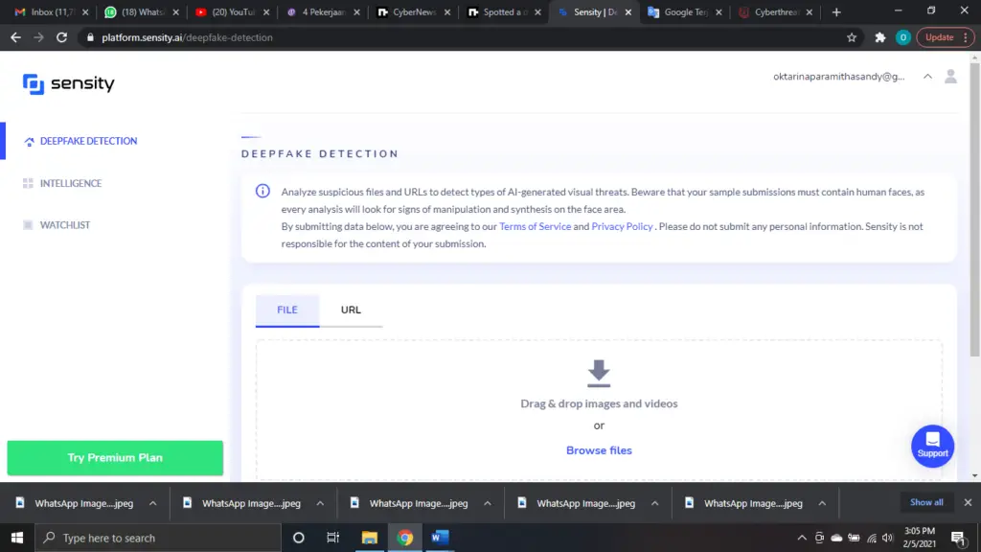Open Watchlist section in sidebar
This screenshot has height=552, width=981.
tap(57, 224)
